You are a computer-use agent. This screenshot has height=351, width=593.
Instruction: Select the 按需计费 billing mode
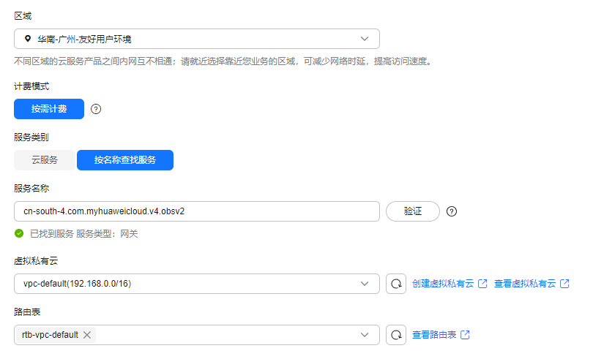click(x=49, y=109)
